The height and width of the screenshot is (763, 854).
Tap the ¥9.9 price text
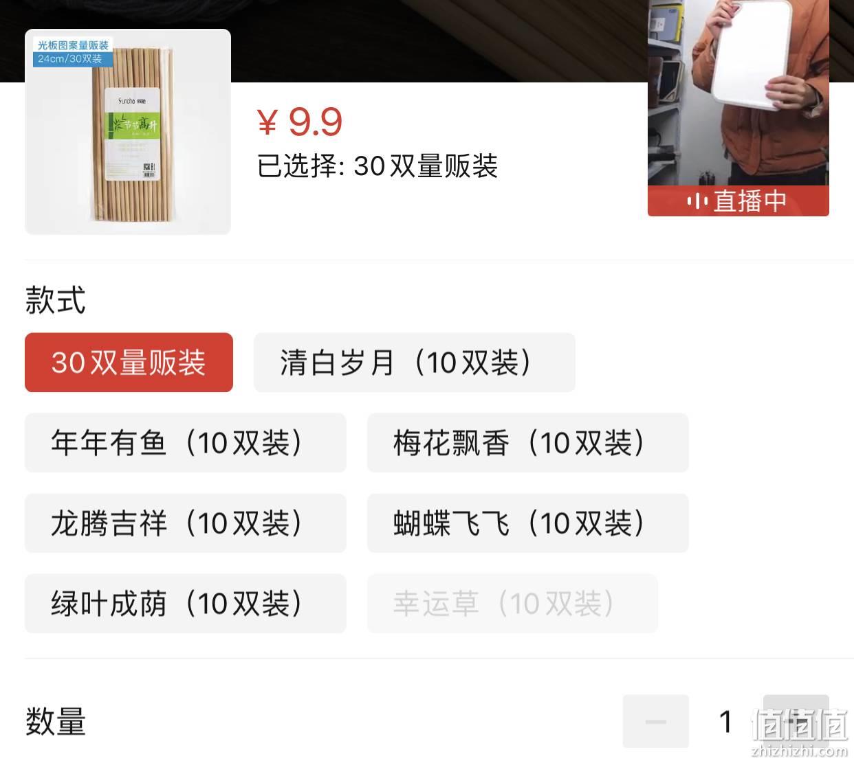300,122
